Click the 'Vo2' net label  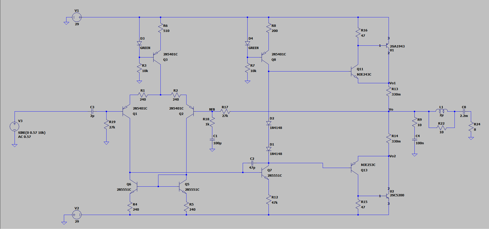pyautogui.click(x=392, y=156)
